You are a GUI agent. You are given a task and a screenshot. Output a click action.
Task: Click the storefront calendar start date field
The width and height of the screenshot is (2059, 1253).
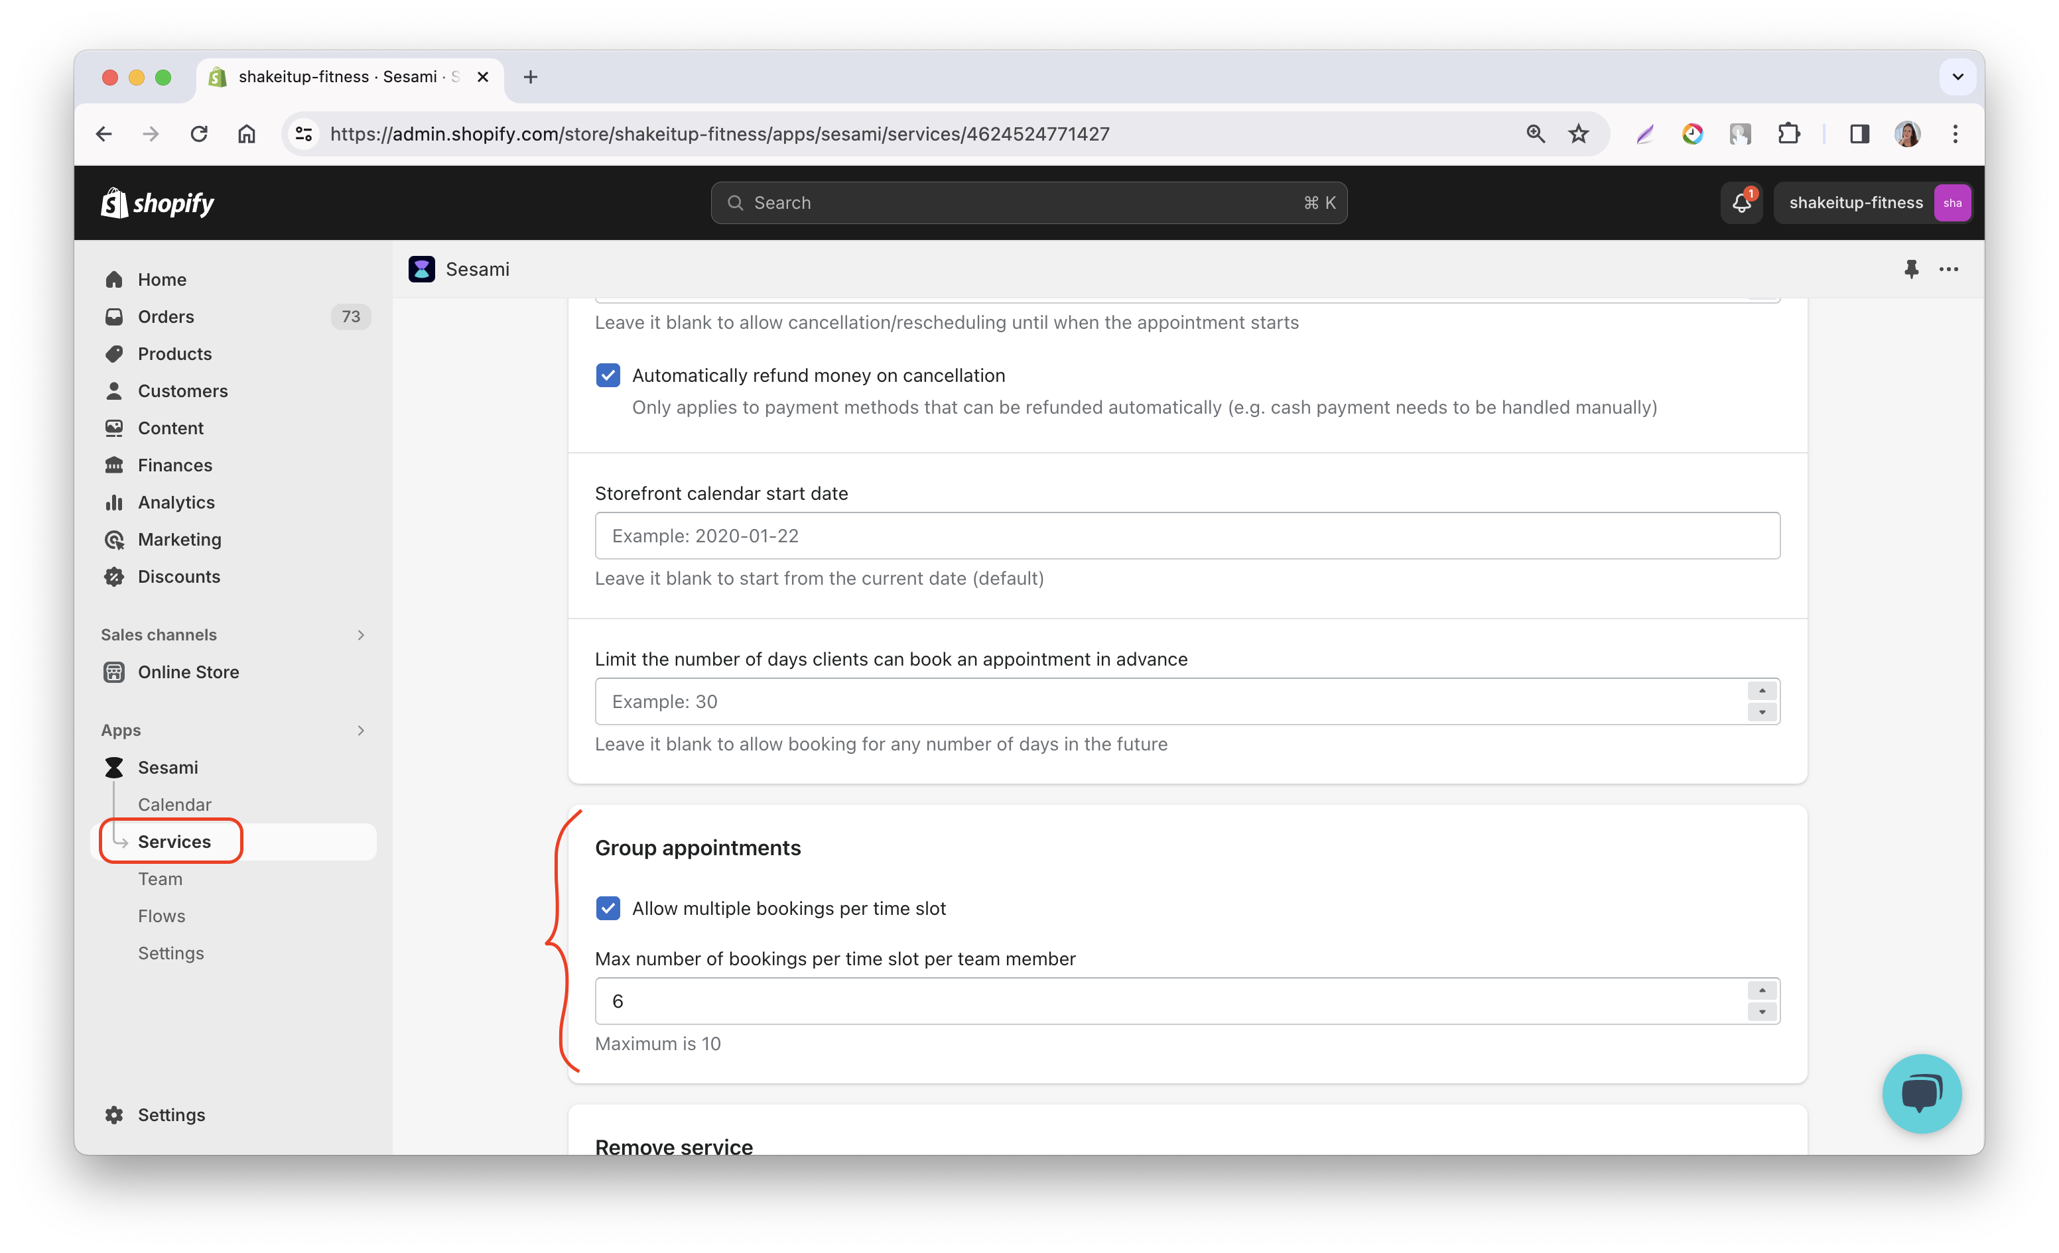click(1187, 536)
